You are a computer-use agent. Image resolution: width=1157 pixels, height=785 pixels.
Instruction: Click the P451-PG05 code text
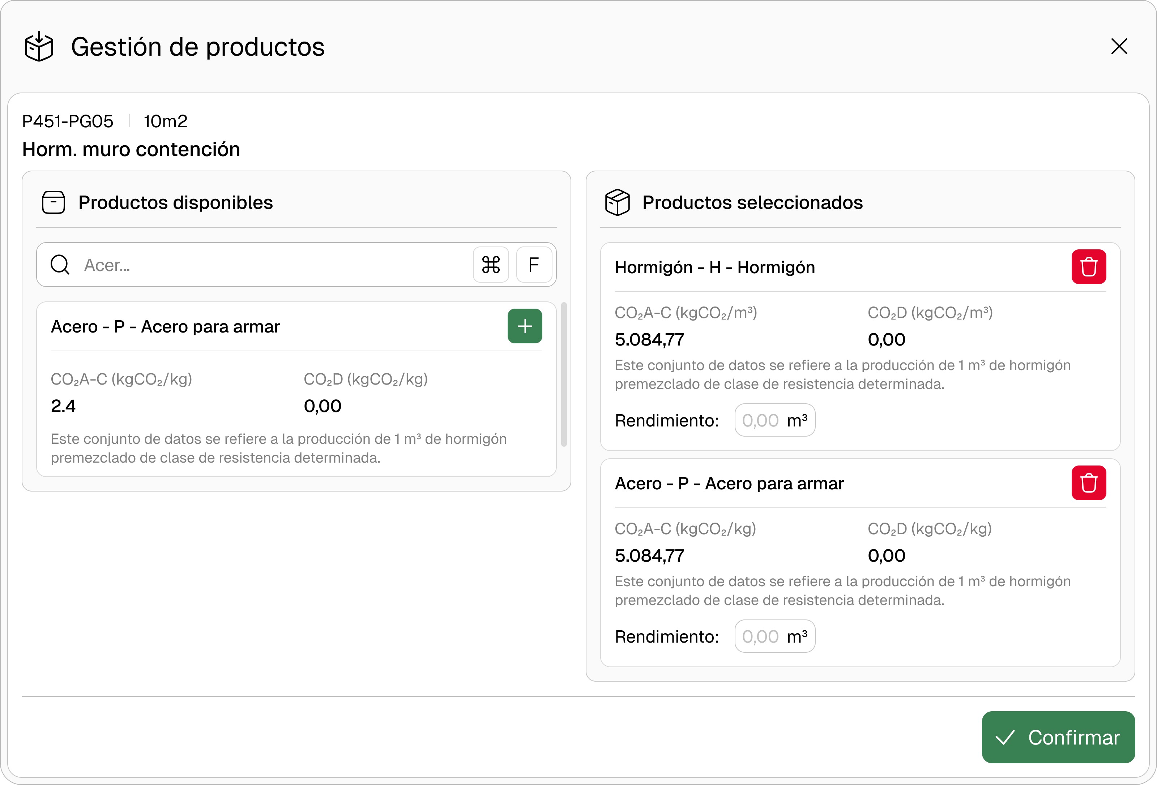pyautogui.click(x=68, y=121)
